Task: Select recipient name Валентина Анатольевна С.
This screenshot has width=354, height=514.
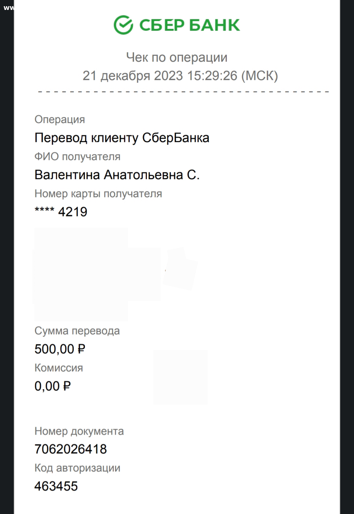Action: coord(117,175)
